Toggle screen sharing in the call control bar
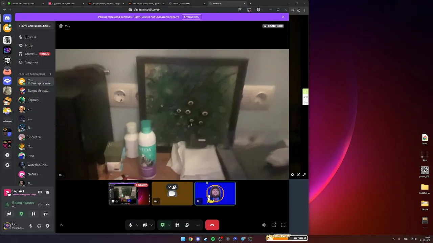433x243 pixels. (x=162, y=225)
